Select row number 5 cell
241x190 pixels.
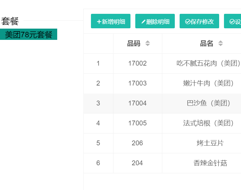98,143
